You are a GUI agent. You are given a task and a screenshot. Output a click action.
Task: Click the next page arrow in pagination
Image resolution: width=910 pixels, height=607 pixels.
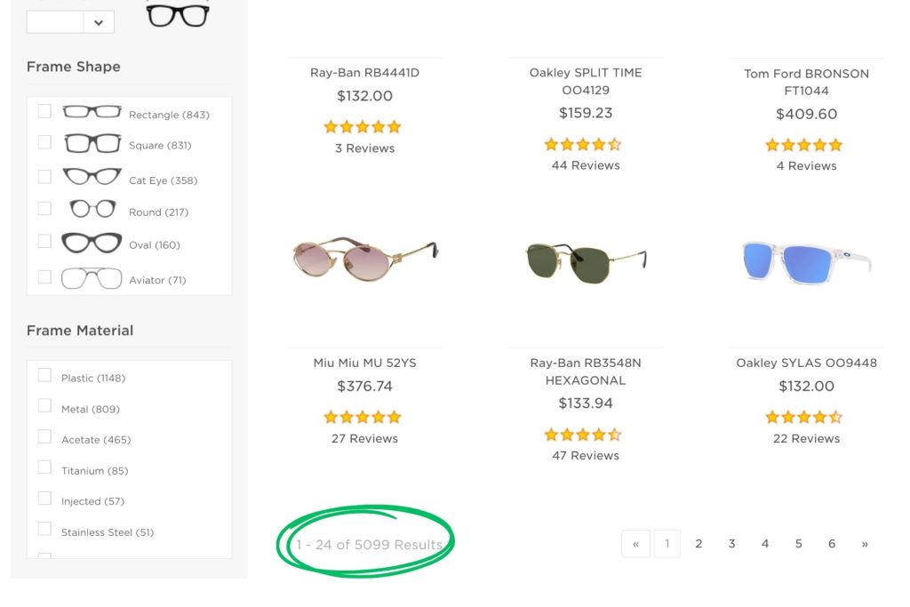865,543
